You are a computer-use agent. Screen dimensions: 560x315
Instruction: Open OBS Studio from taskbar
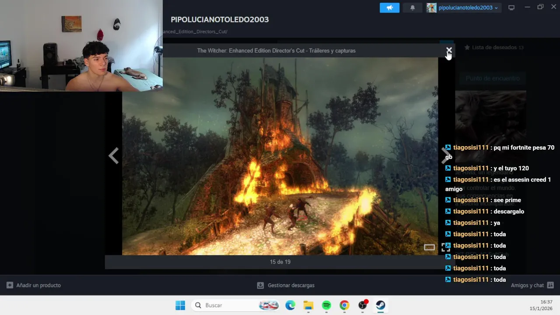tap(363, 305)
